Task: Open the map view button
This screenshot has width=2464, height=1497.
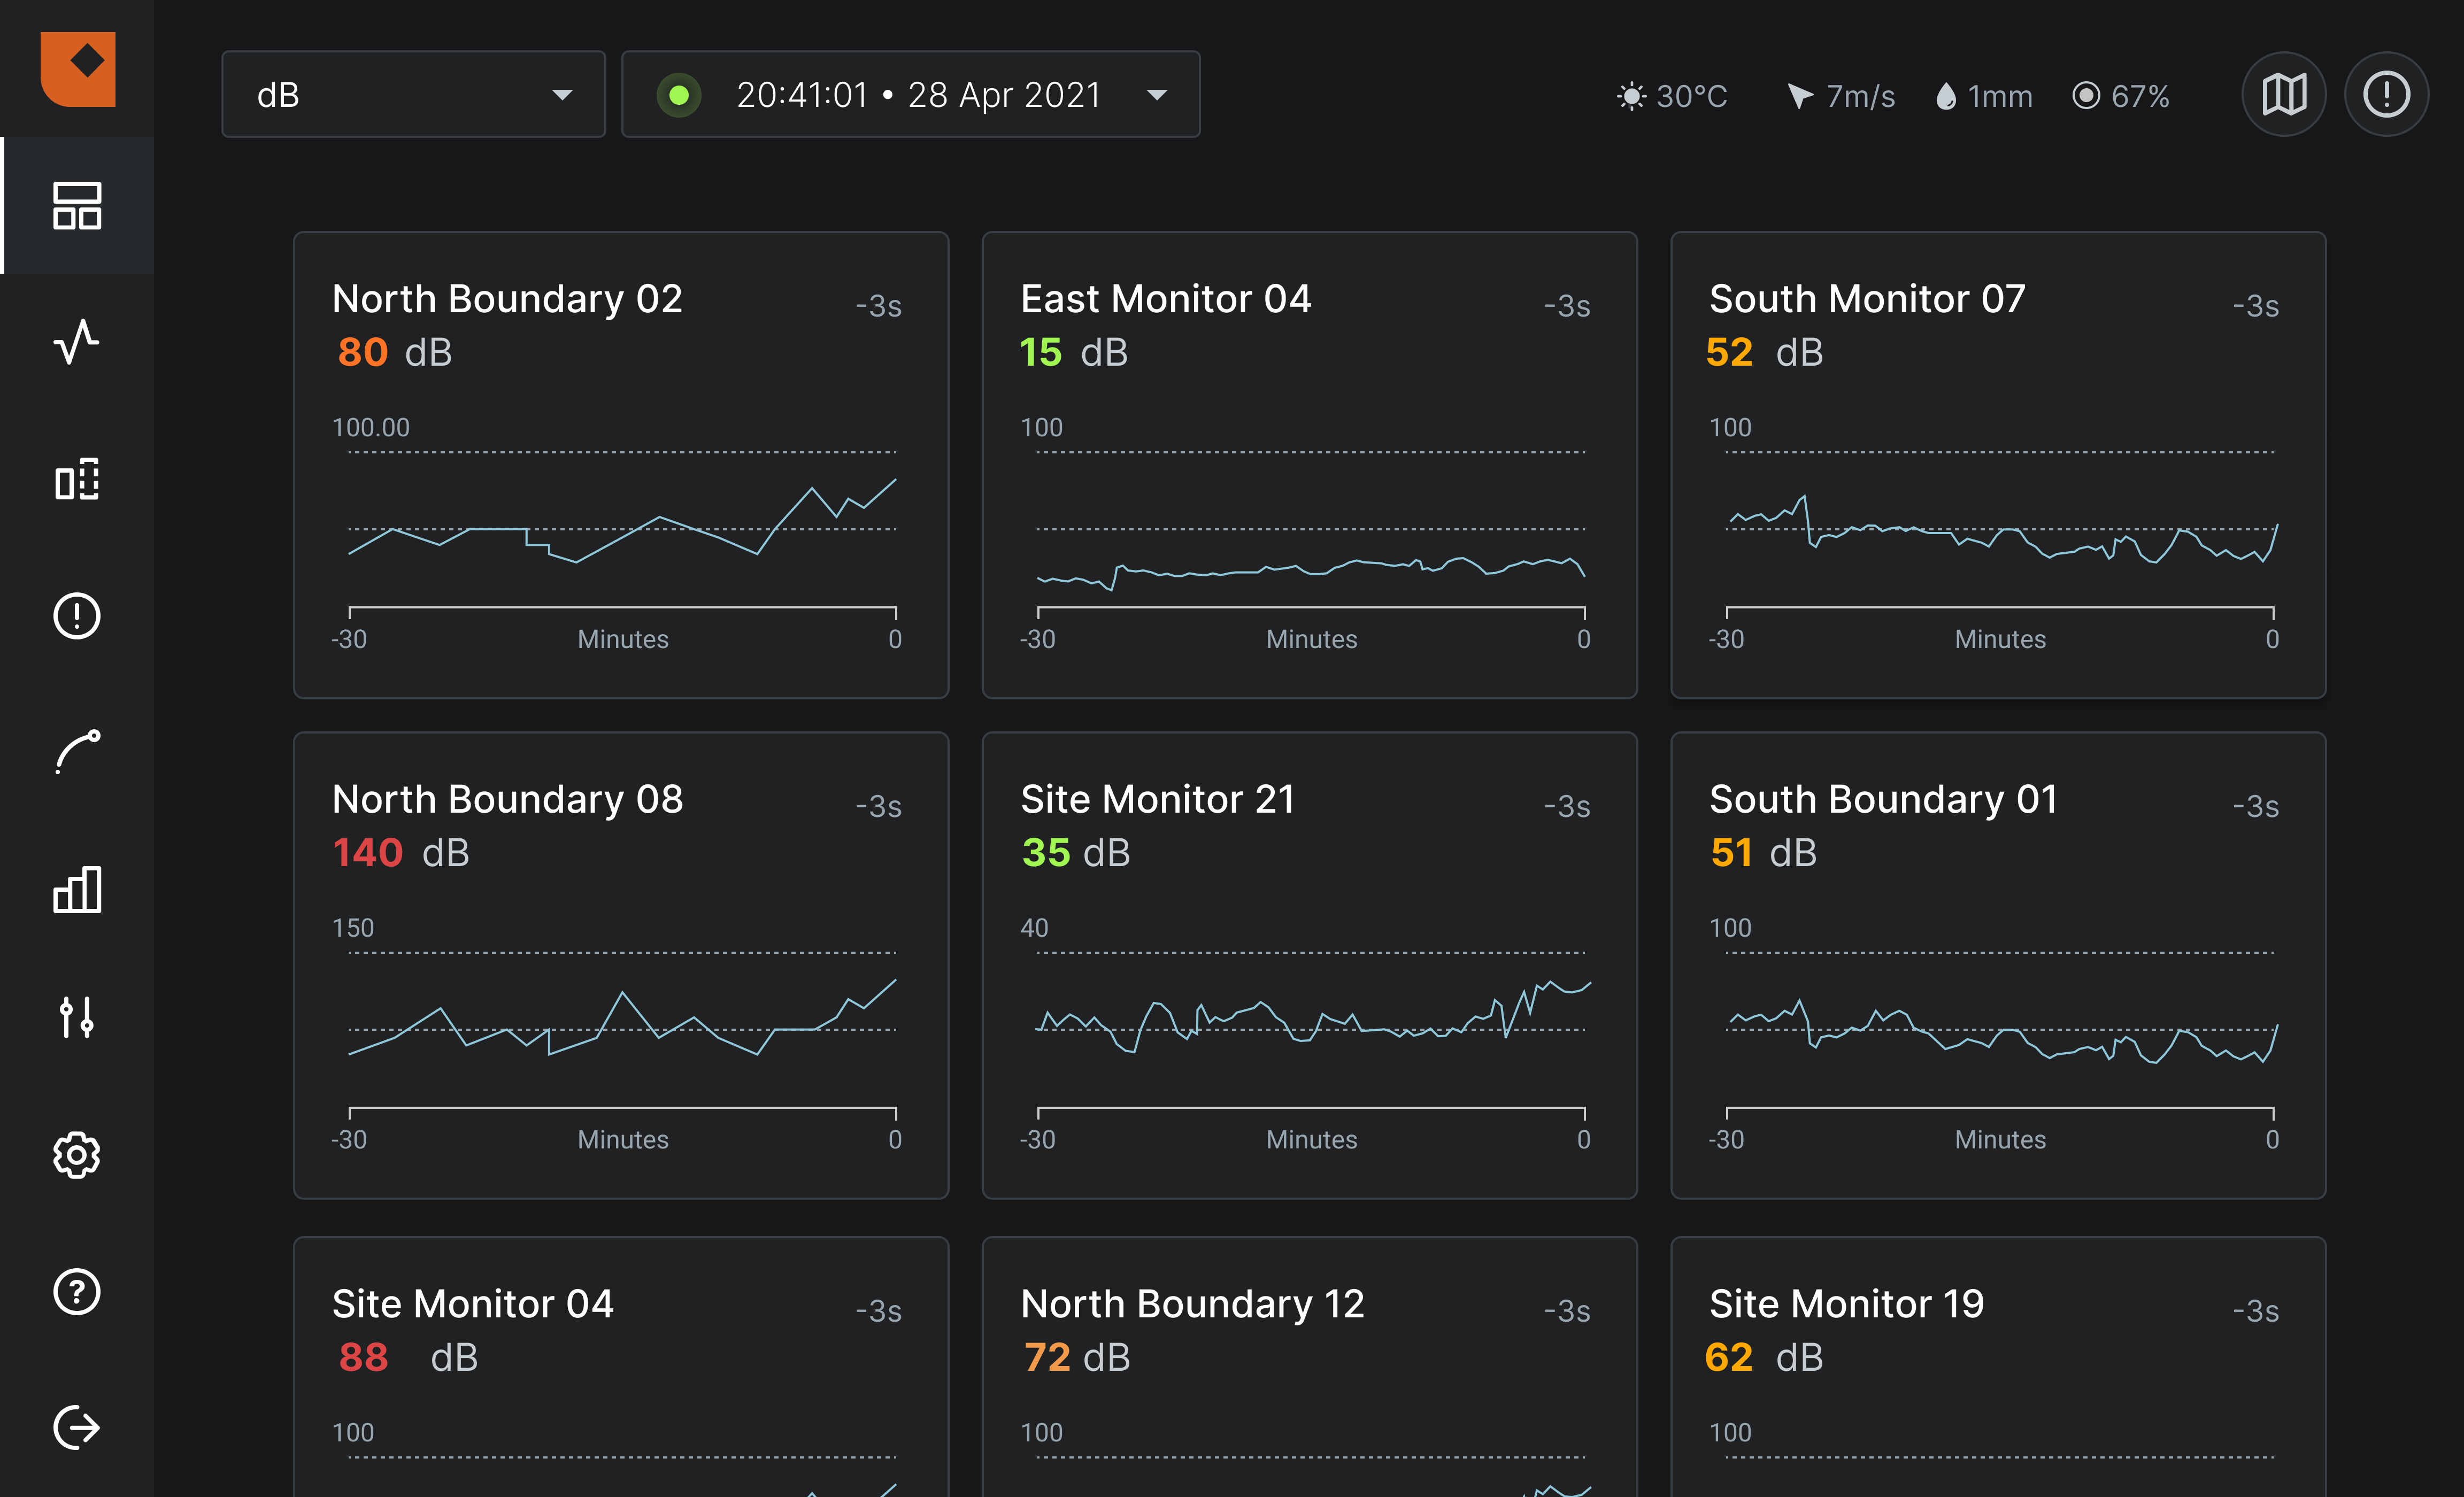Action: point(2283,95)
